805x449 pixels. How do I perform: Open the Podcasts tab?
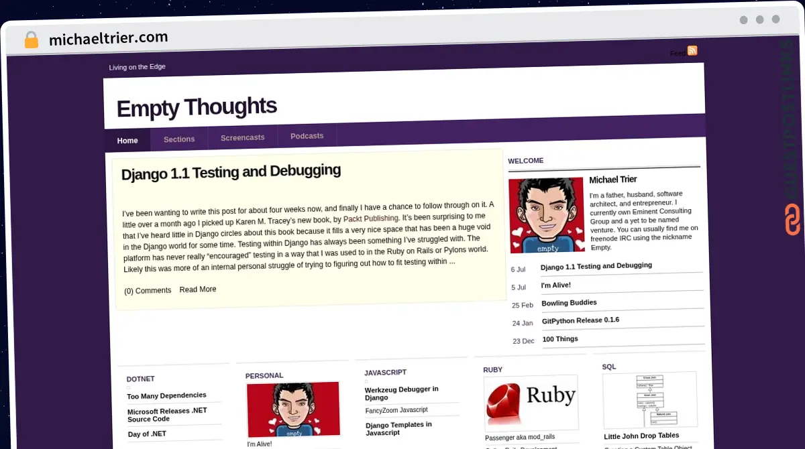(307, 136)
